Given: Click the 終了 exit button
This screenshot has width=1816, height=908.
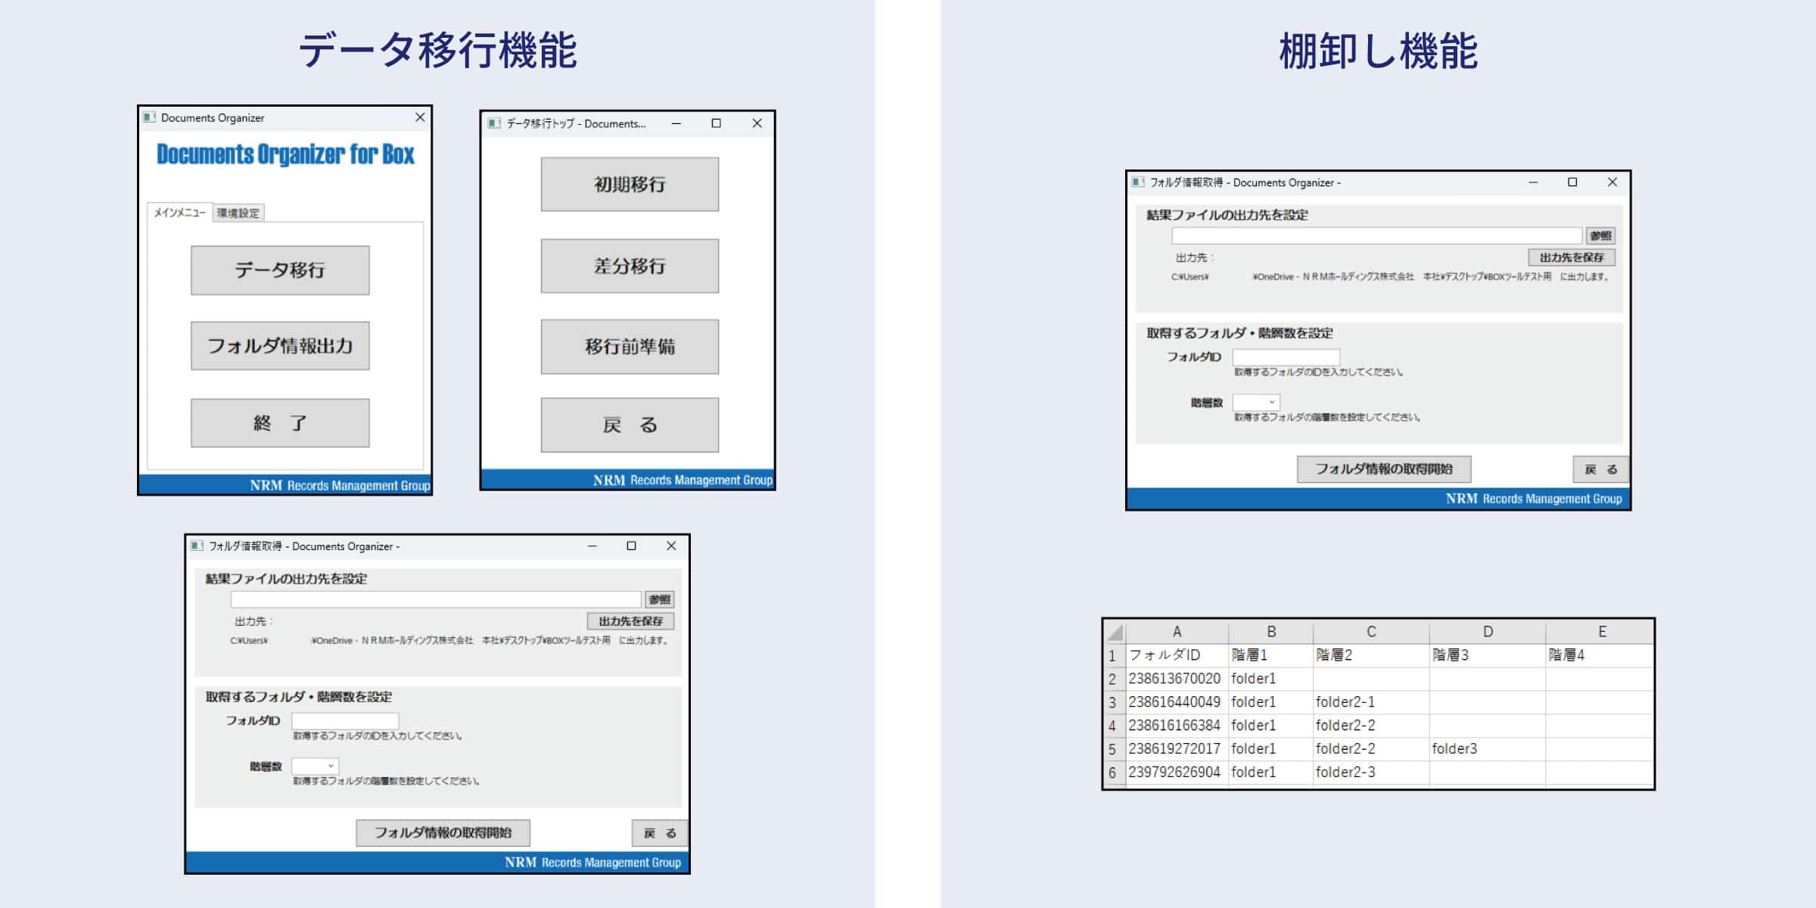Looking at the screenshot, I should [280, 423].
